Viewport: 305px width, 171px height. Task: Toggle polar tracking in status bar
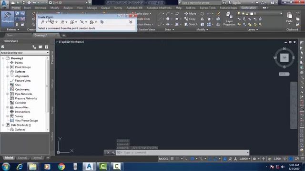tap(193, 159)
